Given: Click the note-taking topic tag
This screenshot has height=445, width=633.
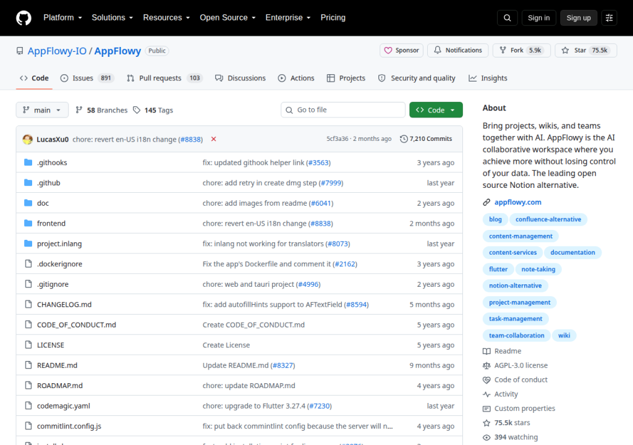Looking at the screenshot, I should point(538,269).
